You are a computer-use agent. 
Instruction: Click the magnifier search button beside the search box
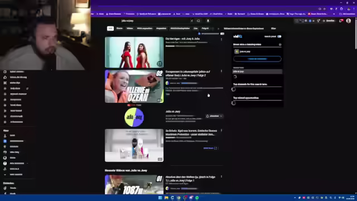(x=199, y=21)
